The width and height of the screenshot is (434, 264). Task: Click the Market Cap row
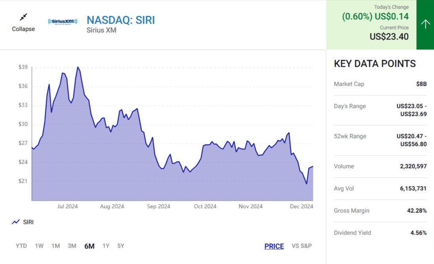point(380,84)
